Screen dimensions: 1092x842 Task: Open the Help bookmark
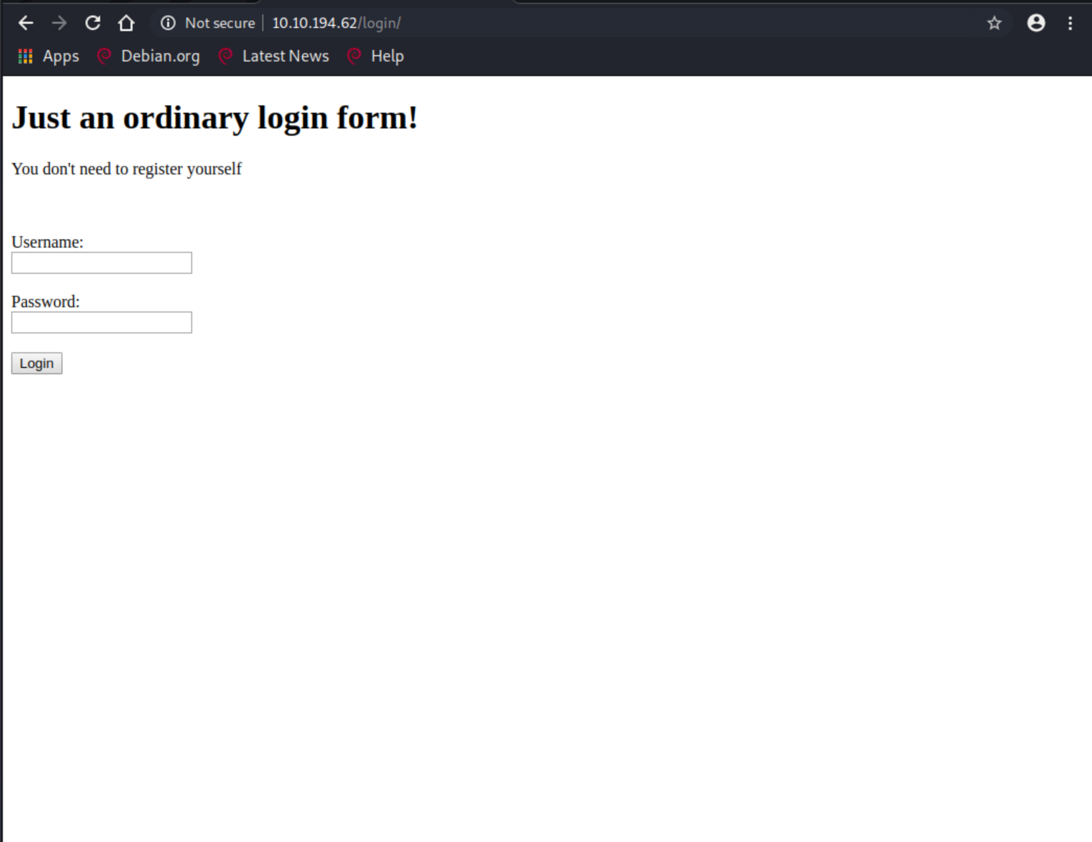376,56
